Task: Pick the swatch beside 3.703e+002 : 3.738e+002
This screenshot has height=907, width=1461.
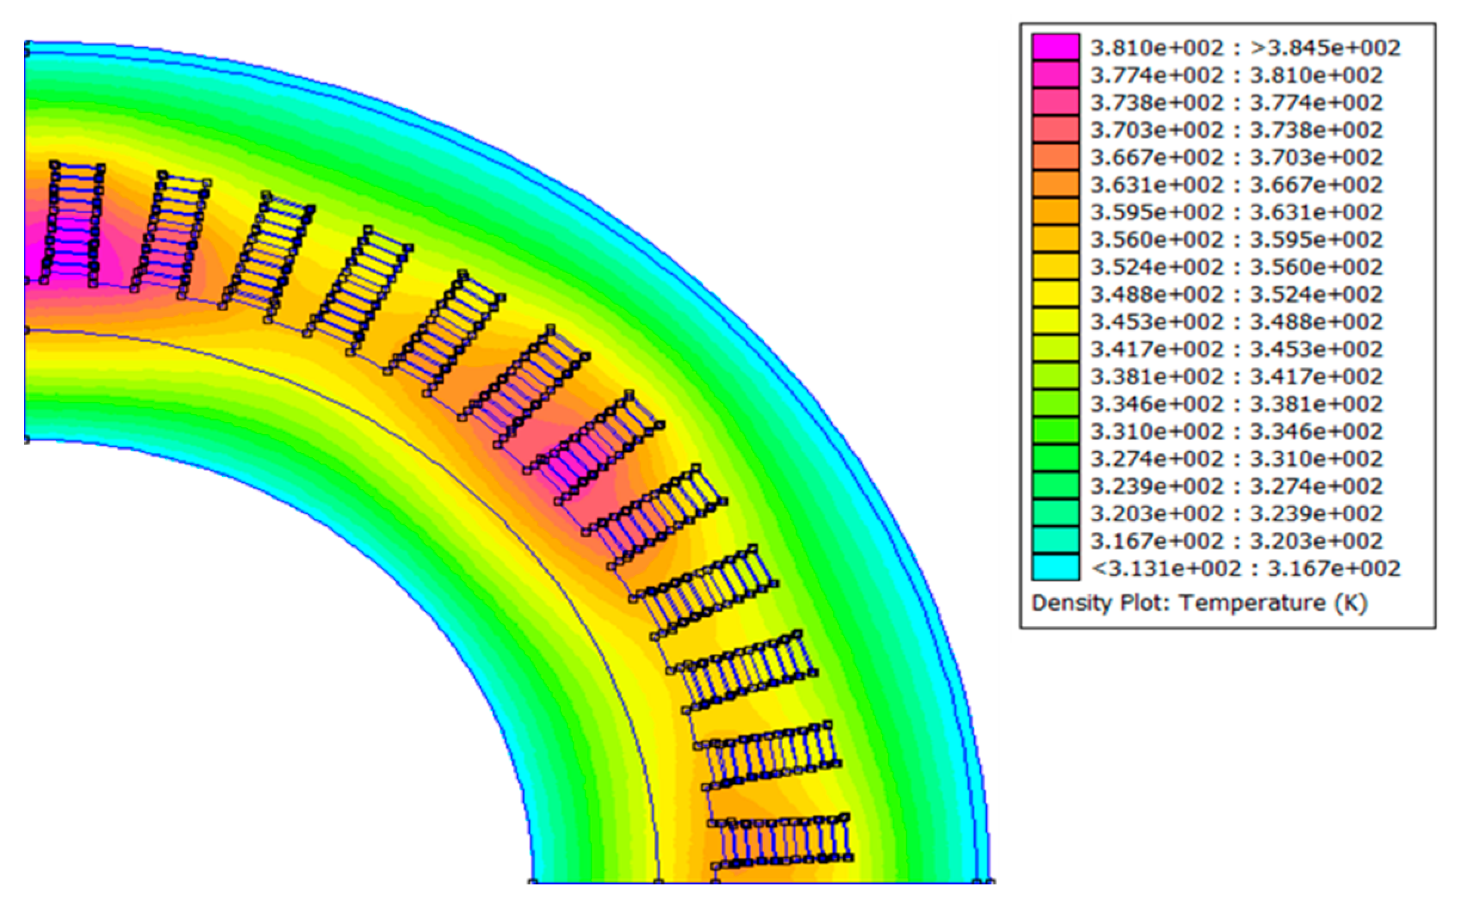Action: point(1055,130)
